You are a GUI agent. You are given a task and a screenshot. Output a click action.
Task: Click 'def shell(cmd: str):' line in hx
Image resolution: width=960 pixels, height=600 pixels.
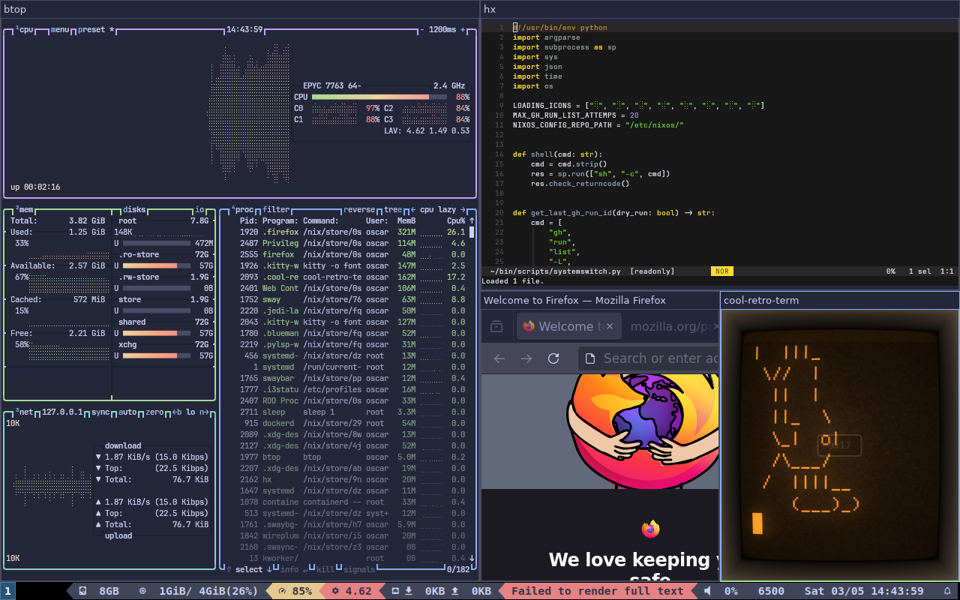click(x=558, y=154)
